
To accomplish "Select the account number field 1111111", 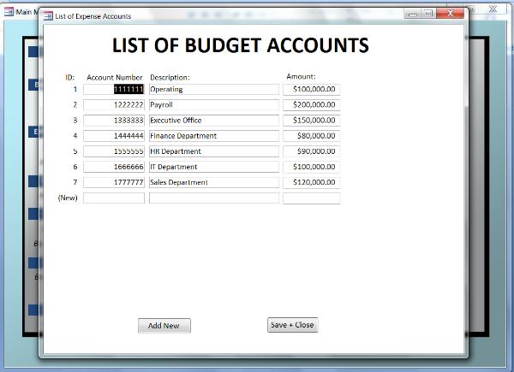I will point(114,89).
